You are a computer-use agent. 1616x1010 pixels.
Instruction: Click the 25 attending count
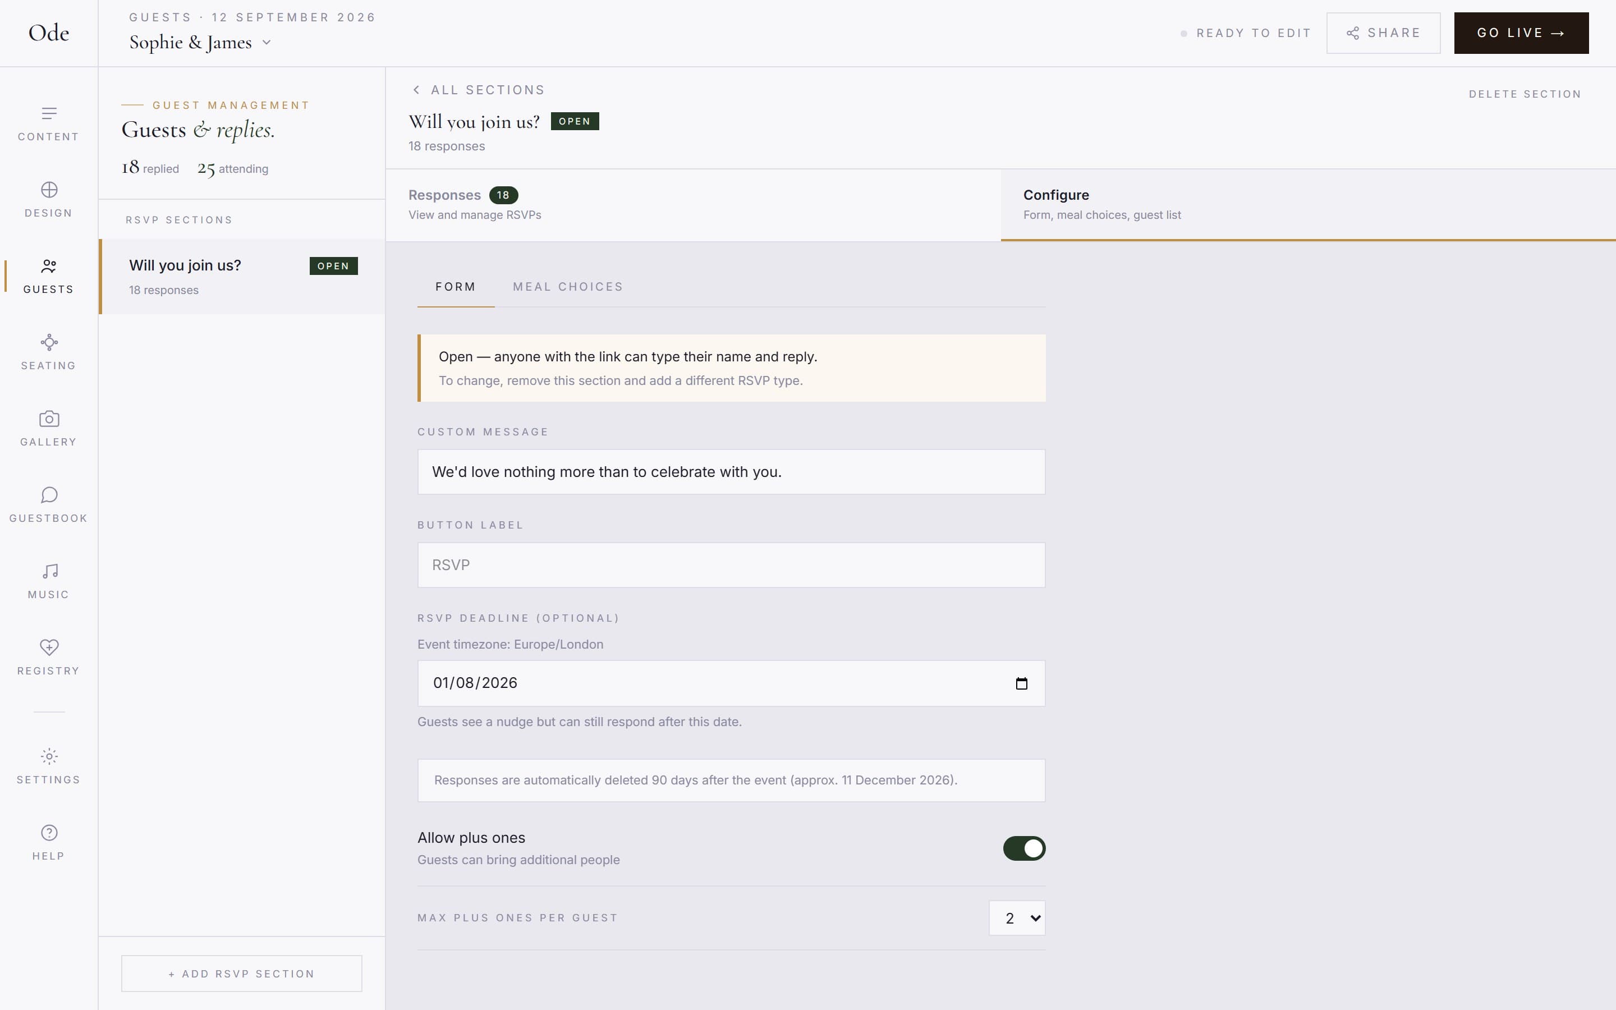coord(232,169)
